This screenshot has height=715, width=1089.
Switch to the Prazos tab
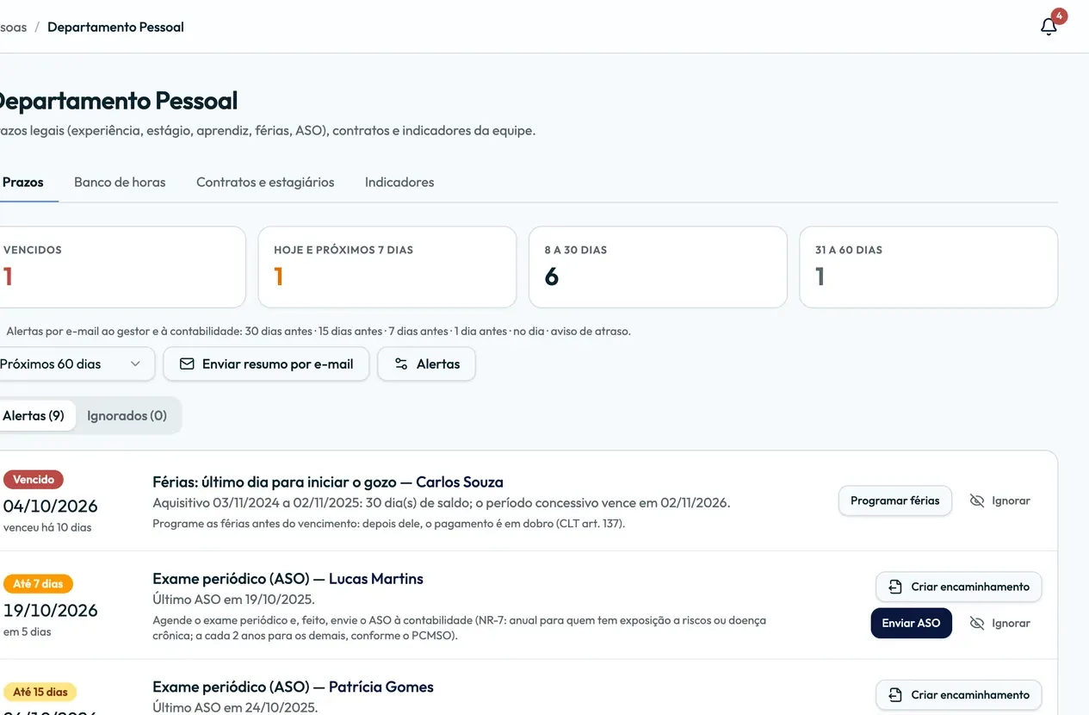[x=23, y=183]
